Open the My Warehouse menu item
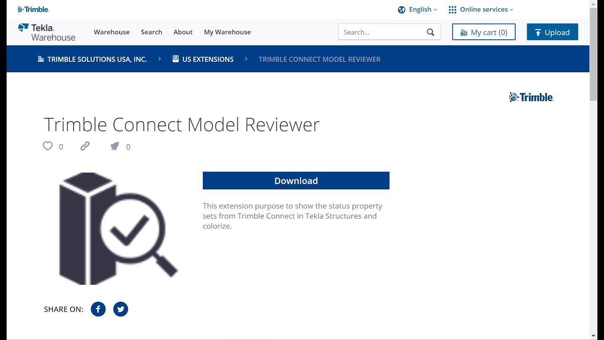The image size is (604, 340). click(x=227, y=32)
